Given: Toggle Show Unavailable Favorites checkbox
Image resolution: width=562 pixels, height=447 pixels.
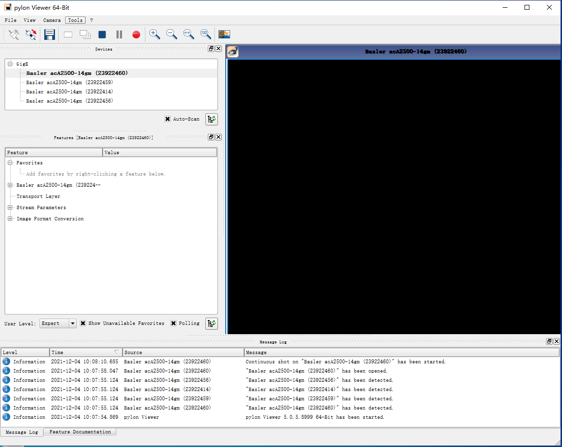Looking at the screenshot, I should (x=83, y=323).
